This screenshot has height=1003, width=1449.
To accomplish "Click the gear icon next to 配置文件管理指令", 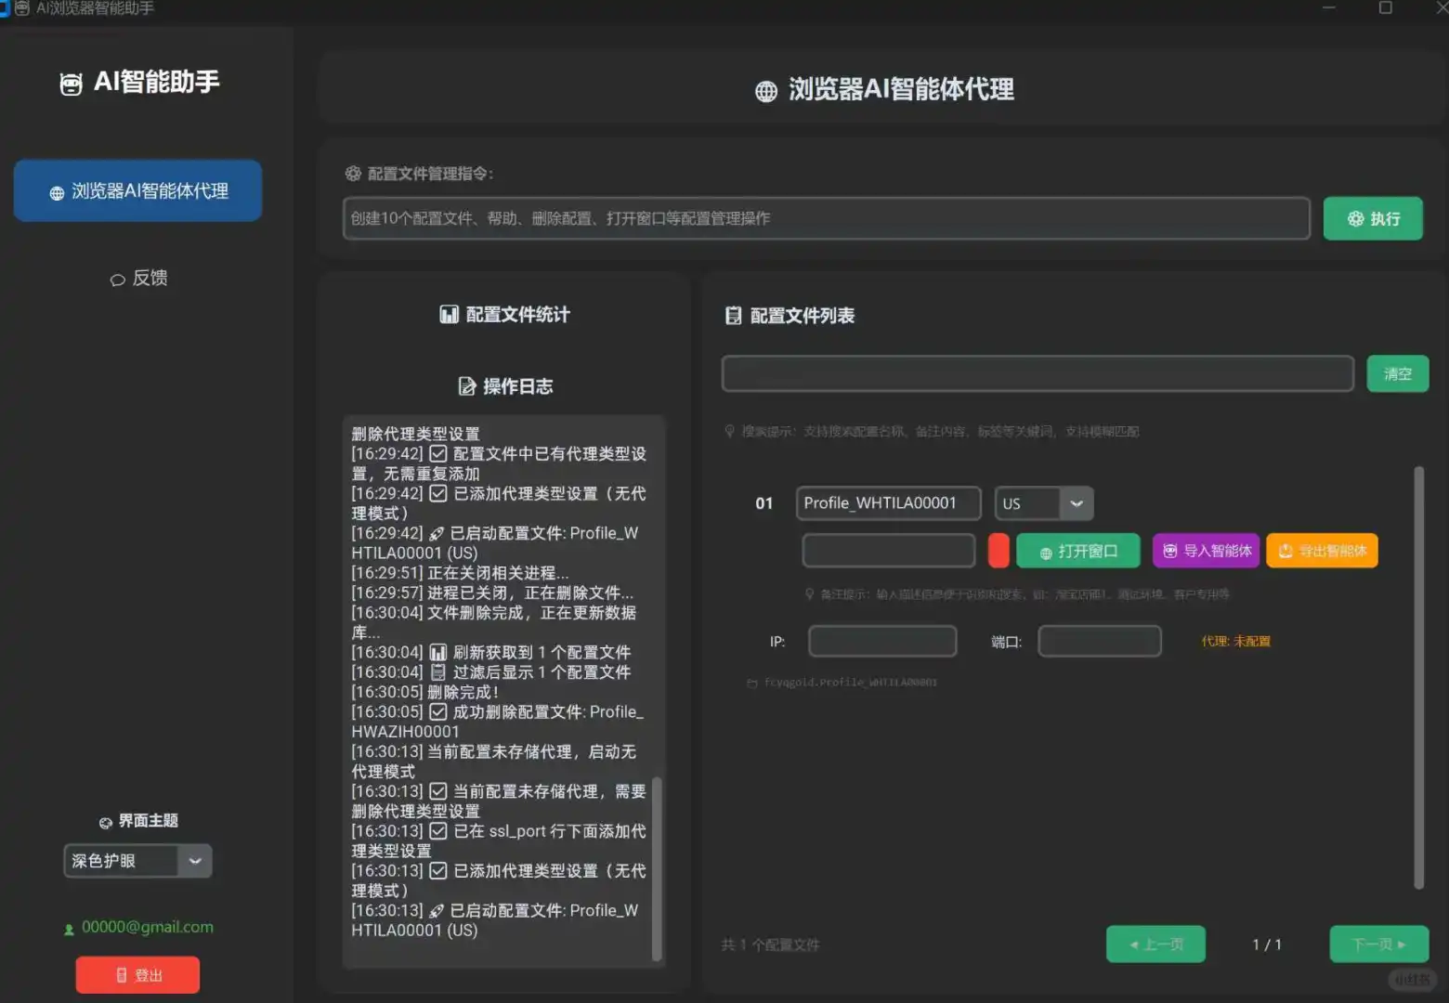I will coord(352,173).
